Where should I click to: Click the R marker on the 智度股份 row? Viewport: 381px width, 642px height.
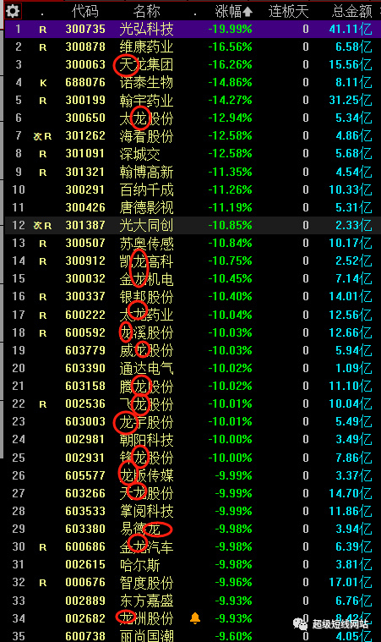(43, 583)
